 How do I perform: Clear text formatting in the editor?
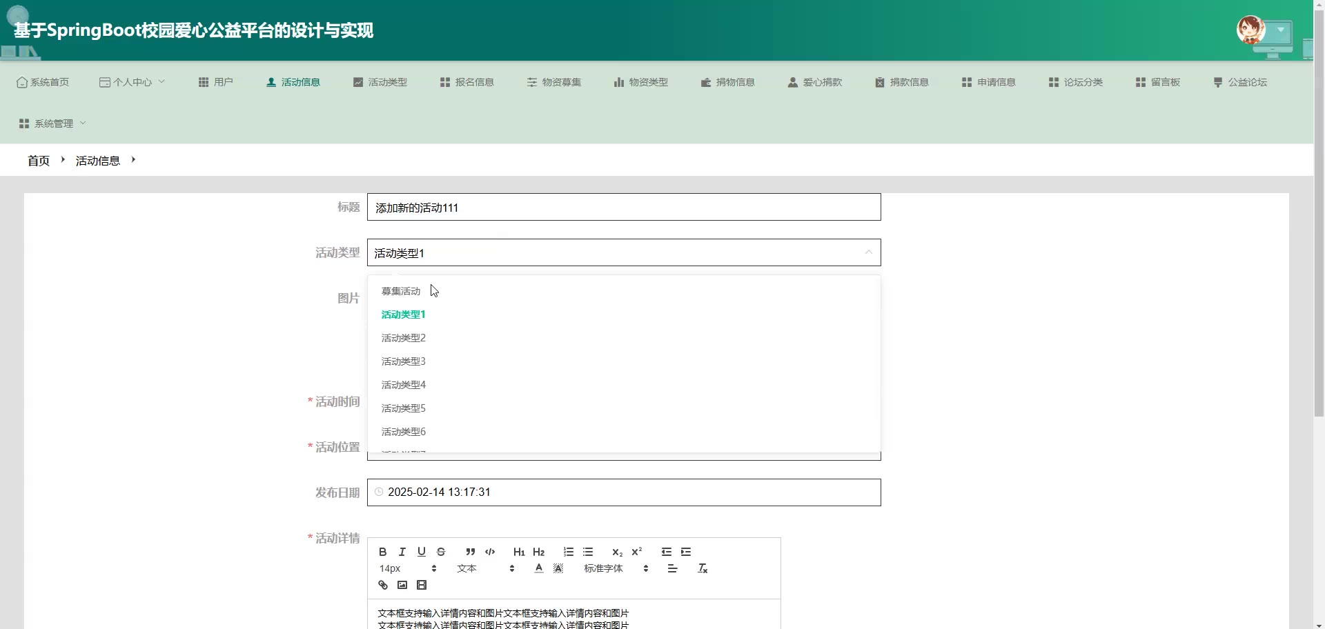(703, 568)
